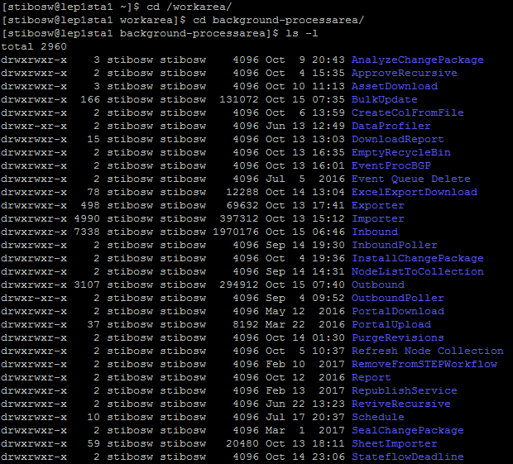Click the AssetDownload directory name
Viewport: 513px width, 464px height.
(x=394, y=86)
